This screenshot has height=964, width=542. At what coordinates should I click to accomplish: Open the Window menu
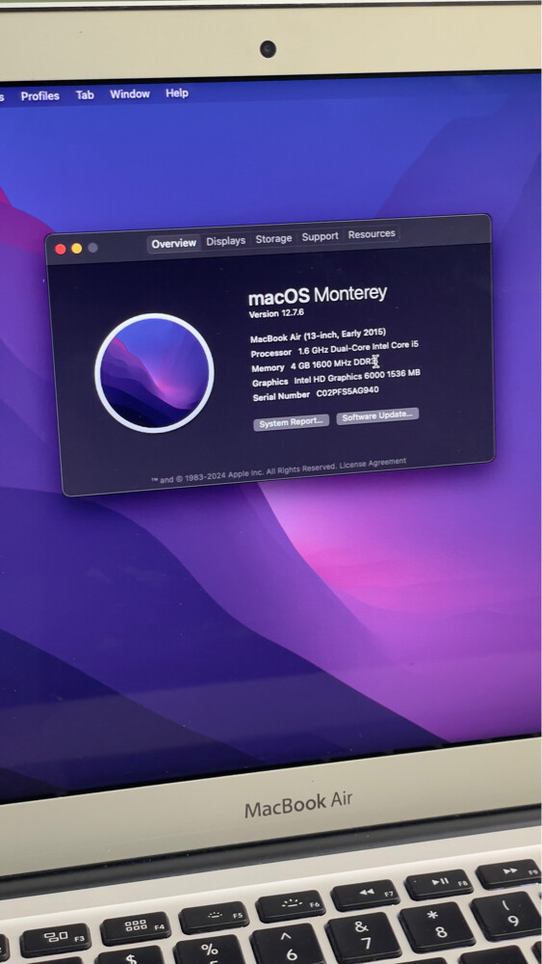click(x=130, y=94)
